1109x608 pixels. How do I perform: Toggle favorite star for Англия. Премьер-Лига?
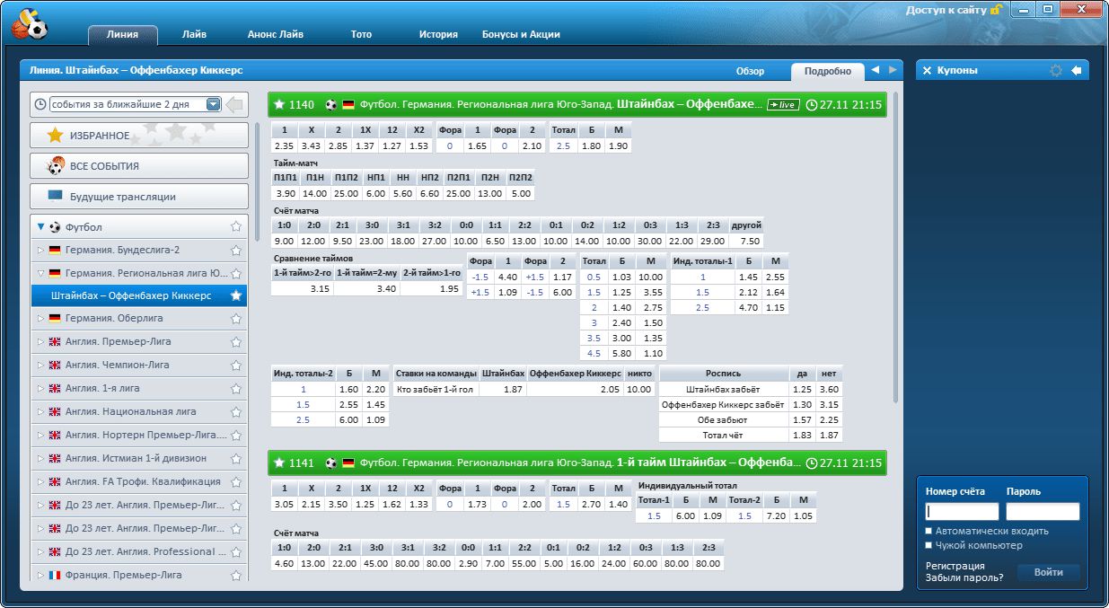(236, 342)
